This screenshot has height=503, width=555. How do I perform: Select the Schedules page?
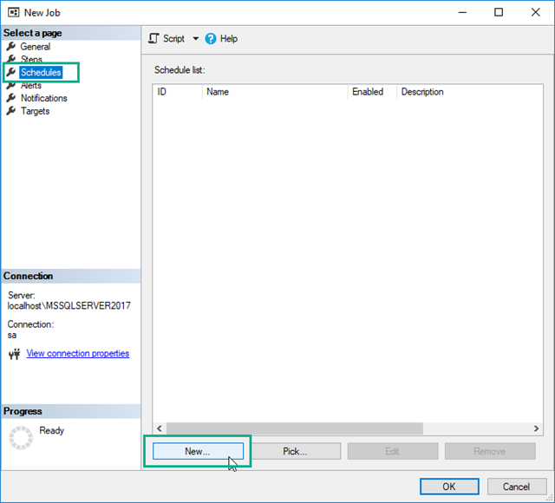pyautogui.click(x=41, y=73)
